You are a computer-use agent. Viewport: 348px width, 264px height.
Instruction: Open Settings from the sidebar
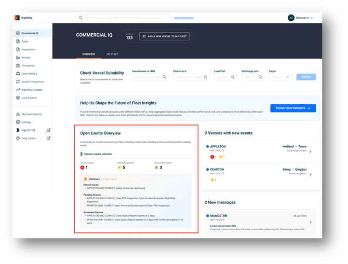click(x=26, y=122)
